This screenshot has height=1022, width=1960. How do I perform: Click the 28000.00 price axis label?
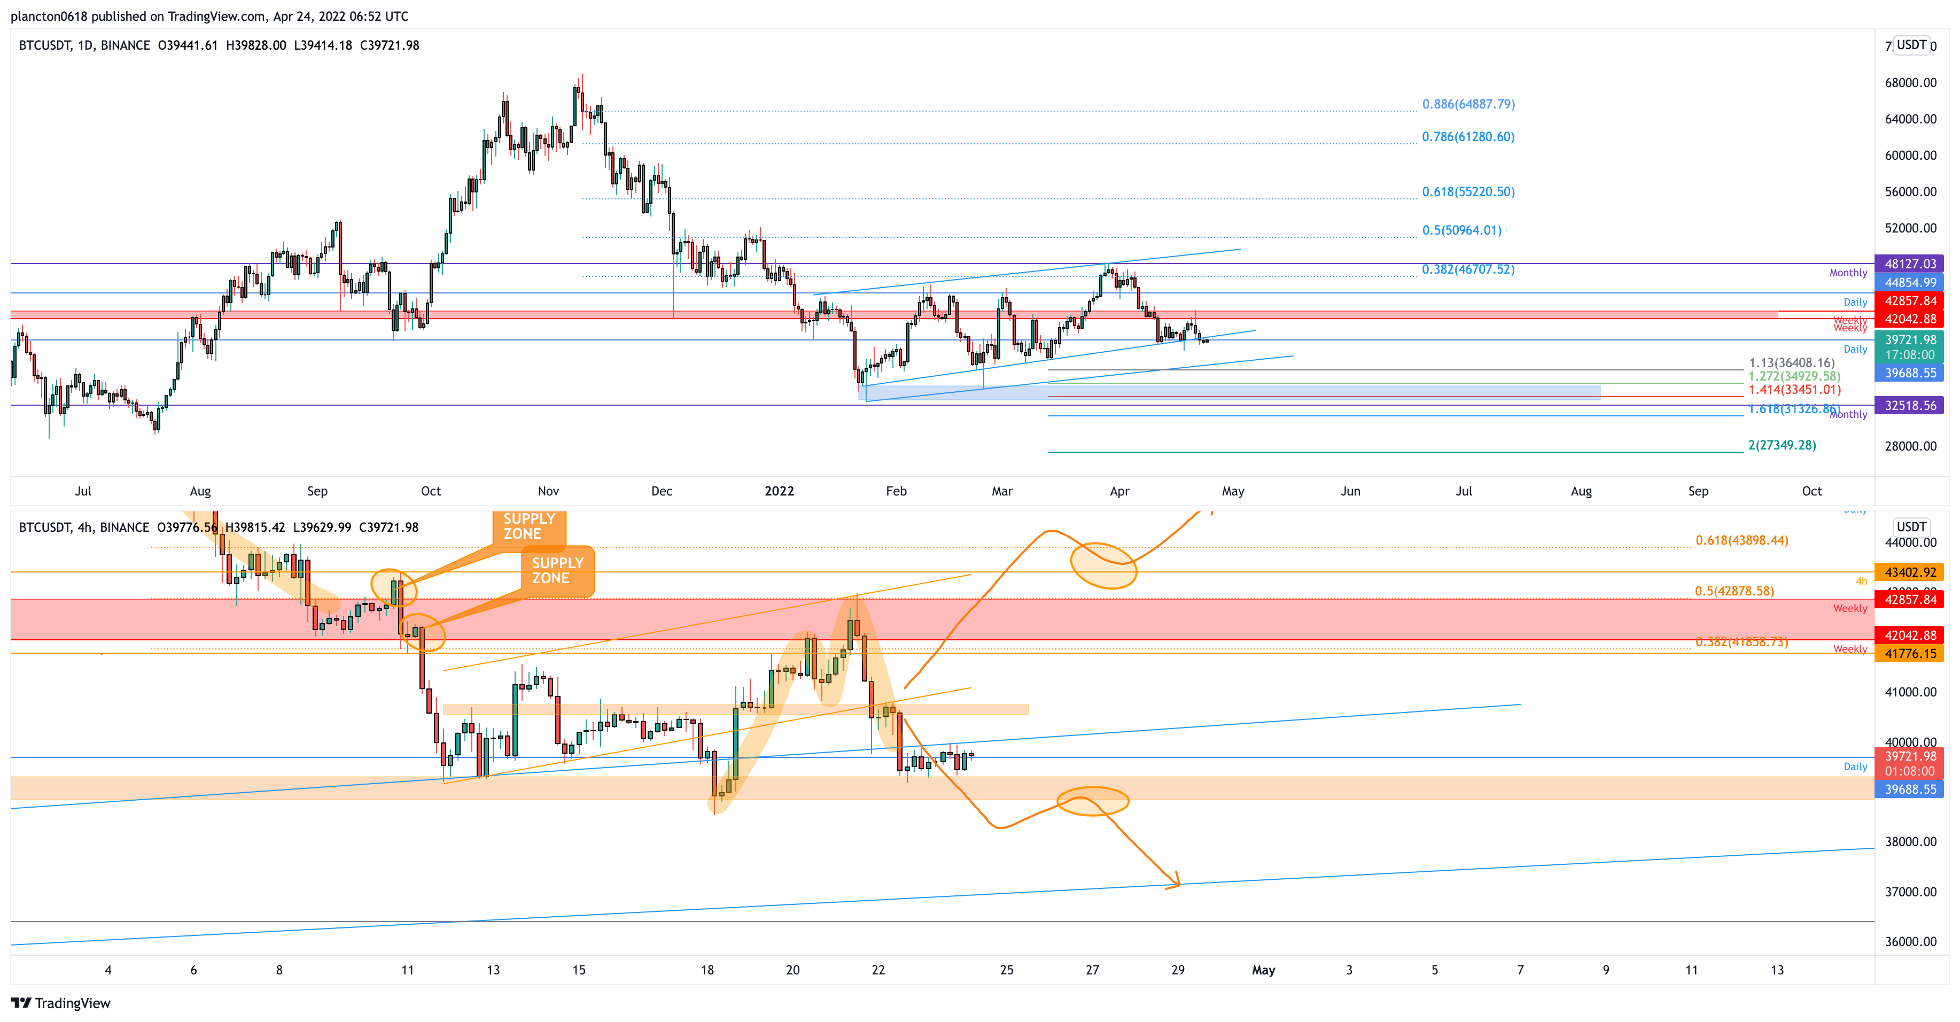pyautogui.click(x=1910, y=446)
